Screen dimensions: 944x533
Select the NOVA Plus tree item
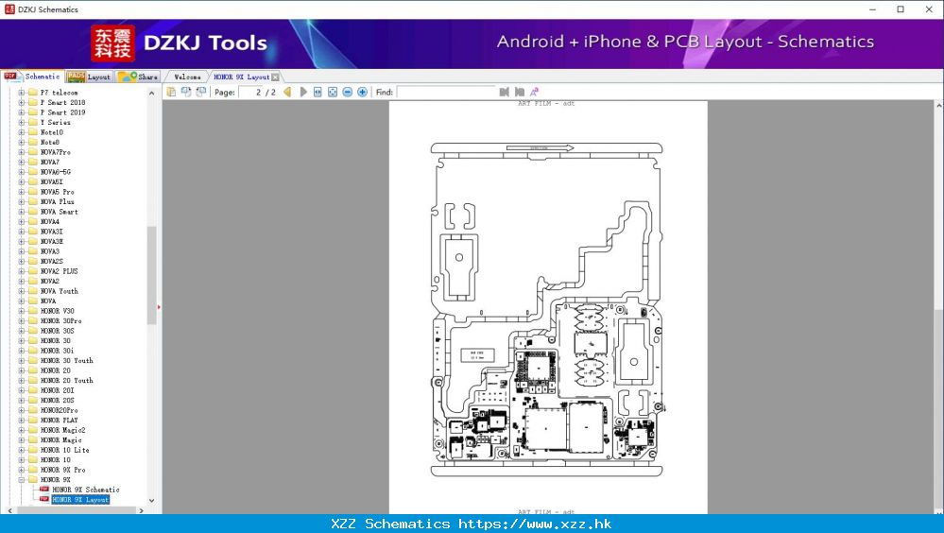point(58,201)
